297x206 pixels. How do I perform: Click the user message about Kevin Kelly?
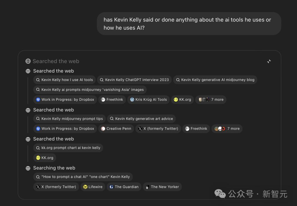pos(189,24)
